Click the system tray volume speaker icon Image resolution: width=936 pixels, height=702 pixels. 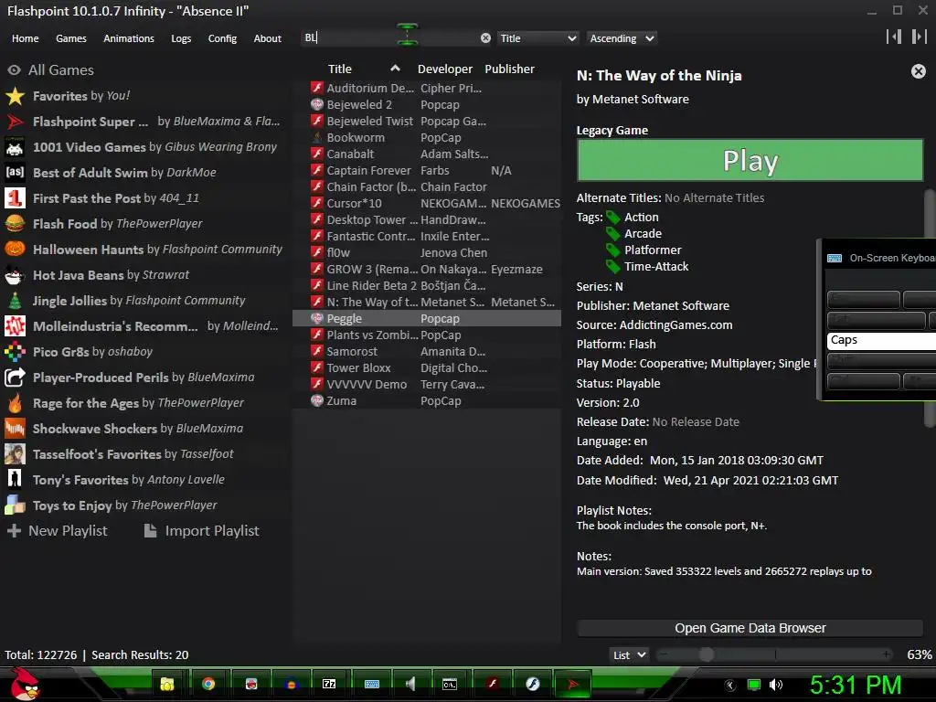[775, 685]
